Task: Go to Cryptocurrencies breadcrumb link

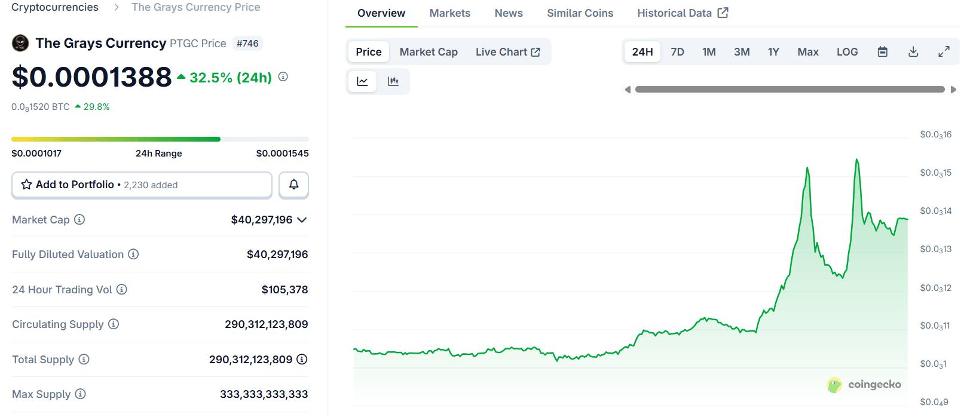Action: point(55,7)
